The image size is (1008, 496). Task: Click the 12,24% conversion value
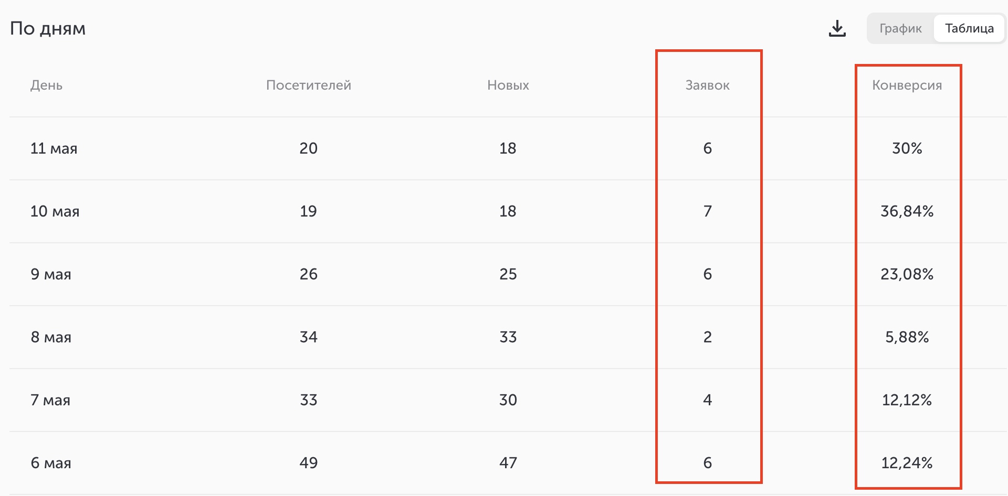[x=907, y=463]
